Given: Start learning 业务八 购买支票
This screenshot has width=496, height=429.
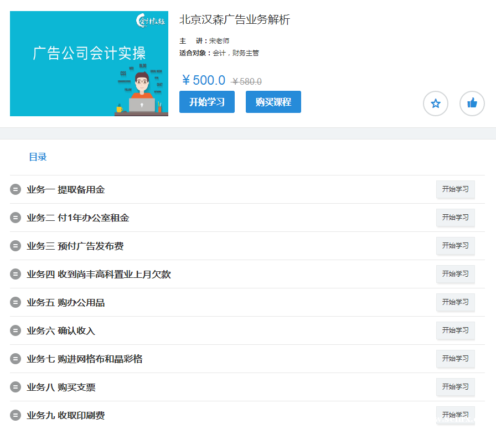Looking at the screenshot, I should (x=455, y=387).
